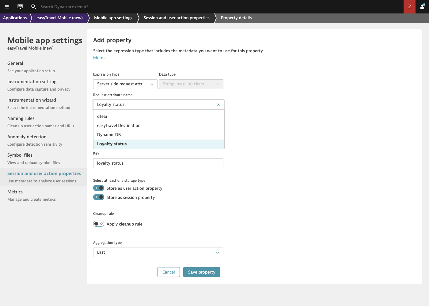
Task: Choose Dynamo-DB in the attribute list
Action: click(159, 135)
